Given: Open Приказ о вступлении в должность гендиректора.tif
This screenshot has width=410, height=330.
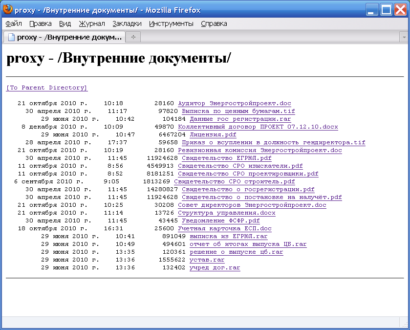Looking at the screenshot, I should 274,143.
